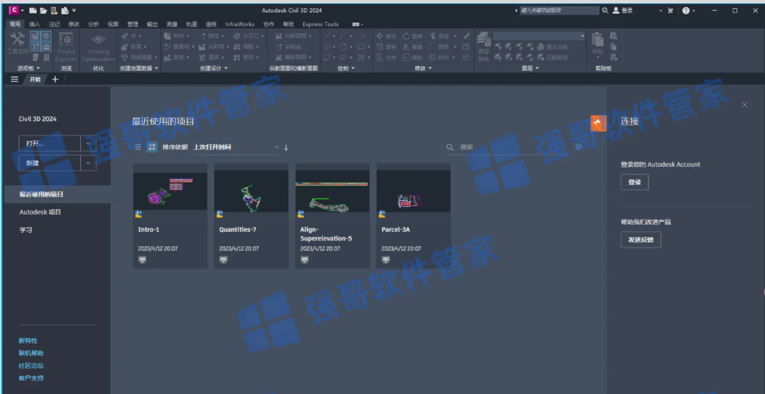Open the Express Tools ribbon tab
Screen dimensions: 765x394
pos(320,24)
